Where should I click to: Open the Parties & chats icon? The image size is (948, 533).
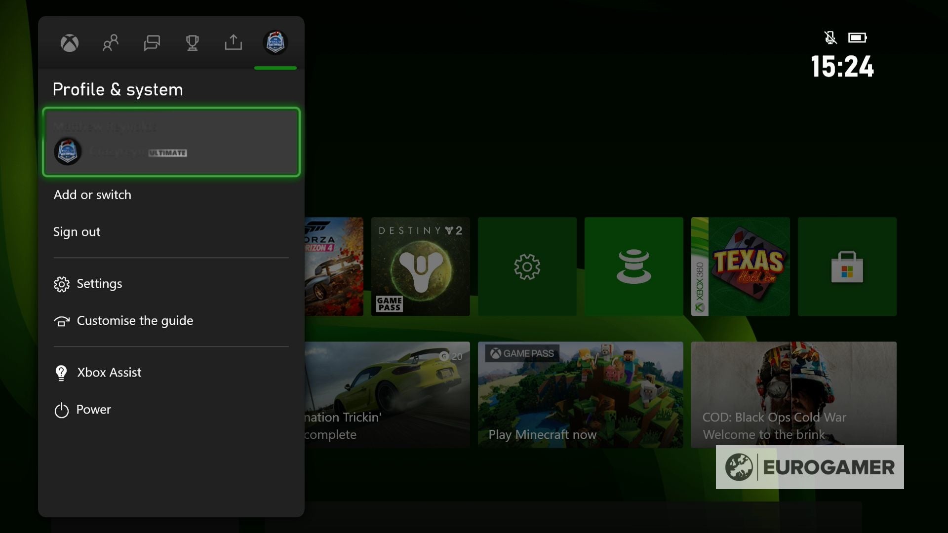click(152, 43)
